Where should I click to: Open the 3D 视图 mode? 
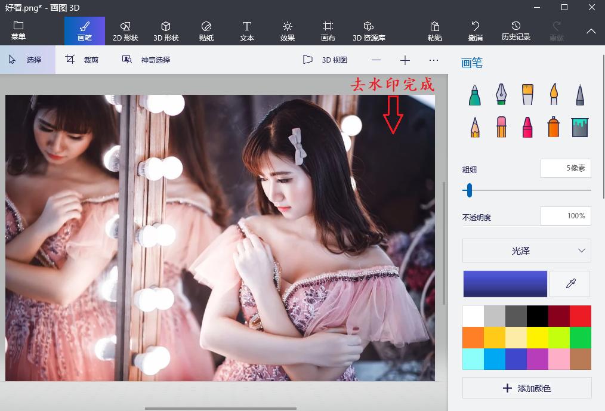tap(325, 60)
